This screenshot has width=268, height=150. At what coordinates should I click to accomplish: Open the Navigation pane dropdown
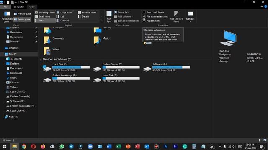pyautogui.click(x=7, y=17)
